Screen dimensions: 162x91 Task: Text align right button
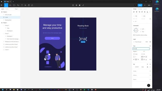coord(138,59)
